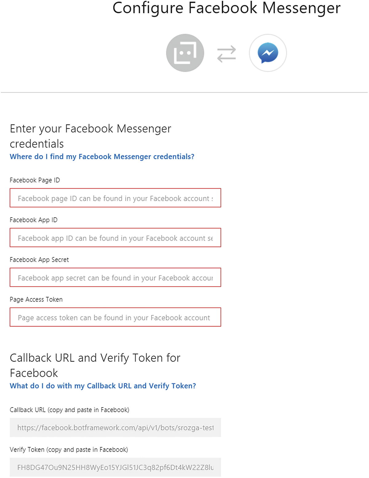Focus the Facebook Page ID input field
This screenshot has height=478, width=369.
[x=115, y=198]
